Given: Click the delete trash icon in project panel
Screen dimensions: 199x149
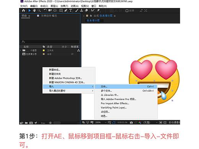Looking at the screenshot, I should pyautogui.click(x=51, y=123).
